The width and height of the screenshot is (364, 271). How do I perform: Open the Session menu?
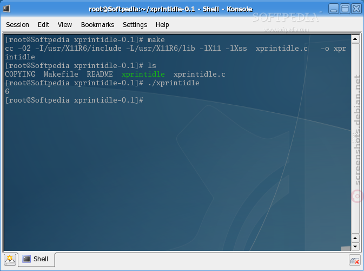(x=17, y=24)
